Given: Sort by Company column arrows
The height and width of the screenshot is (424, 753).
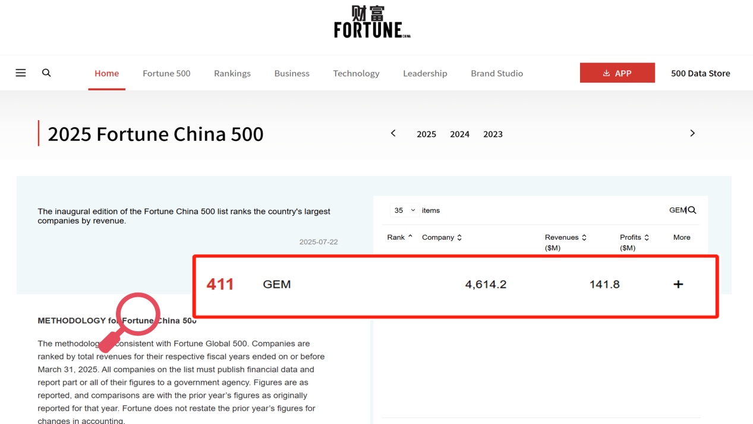Looking at the screenshot, I should click(x=459, y=237).
